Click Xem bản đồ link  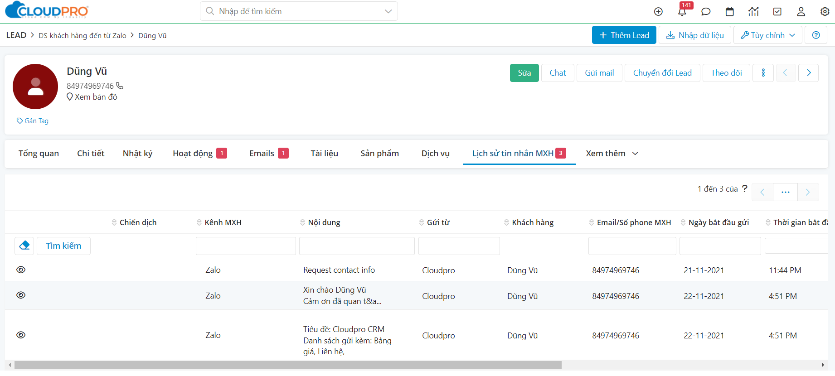(x=92, y=97)
